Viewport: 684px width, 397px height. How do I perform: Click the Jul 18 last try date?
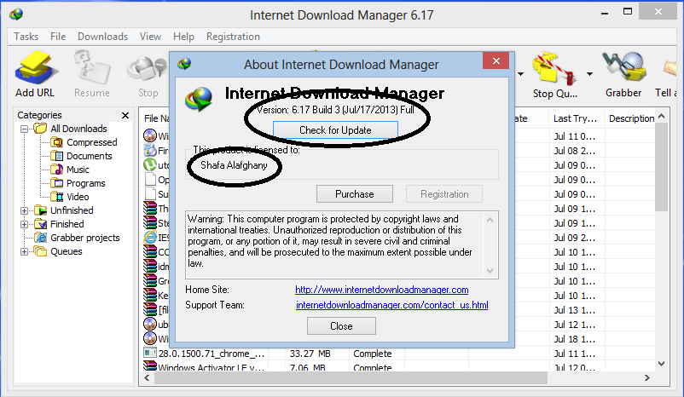coord(575,339)
